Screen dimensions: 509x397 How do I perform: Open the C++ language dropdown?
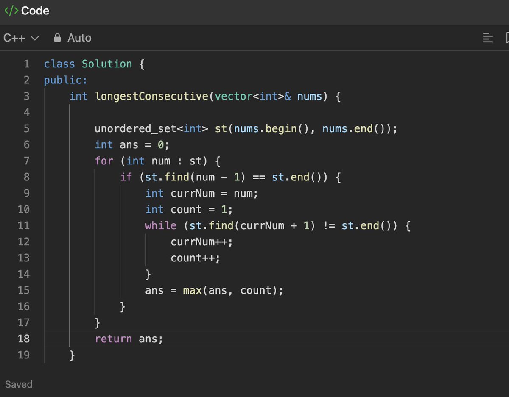(21, 38)
